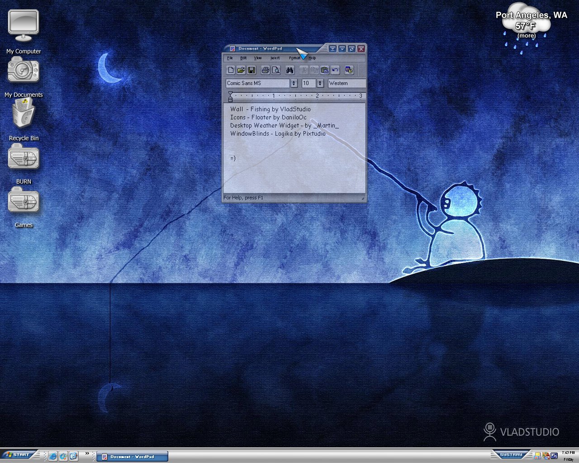Image resolution: width=579 pixels, height=463 pixels.
Task: Click the Paste clipboard icon
Action: tap(325, 70)
